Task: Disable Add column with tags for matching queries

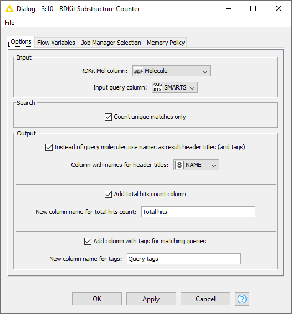Action: [x=88, y=241]
